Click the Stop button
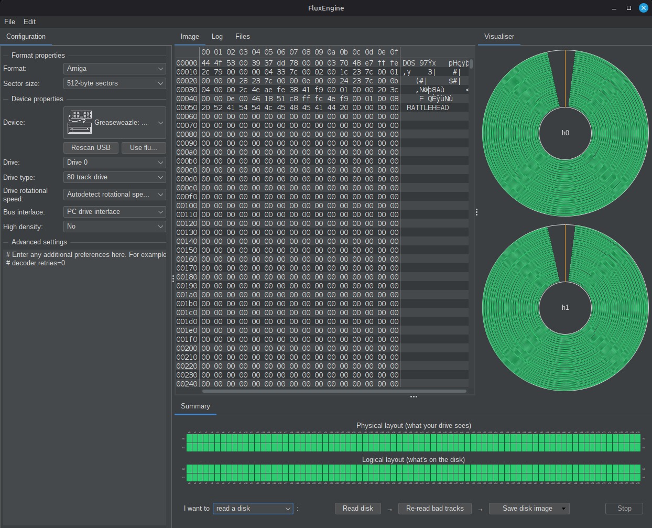The width and height of the screenshot is (652, 528). [x=624, y=509]
